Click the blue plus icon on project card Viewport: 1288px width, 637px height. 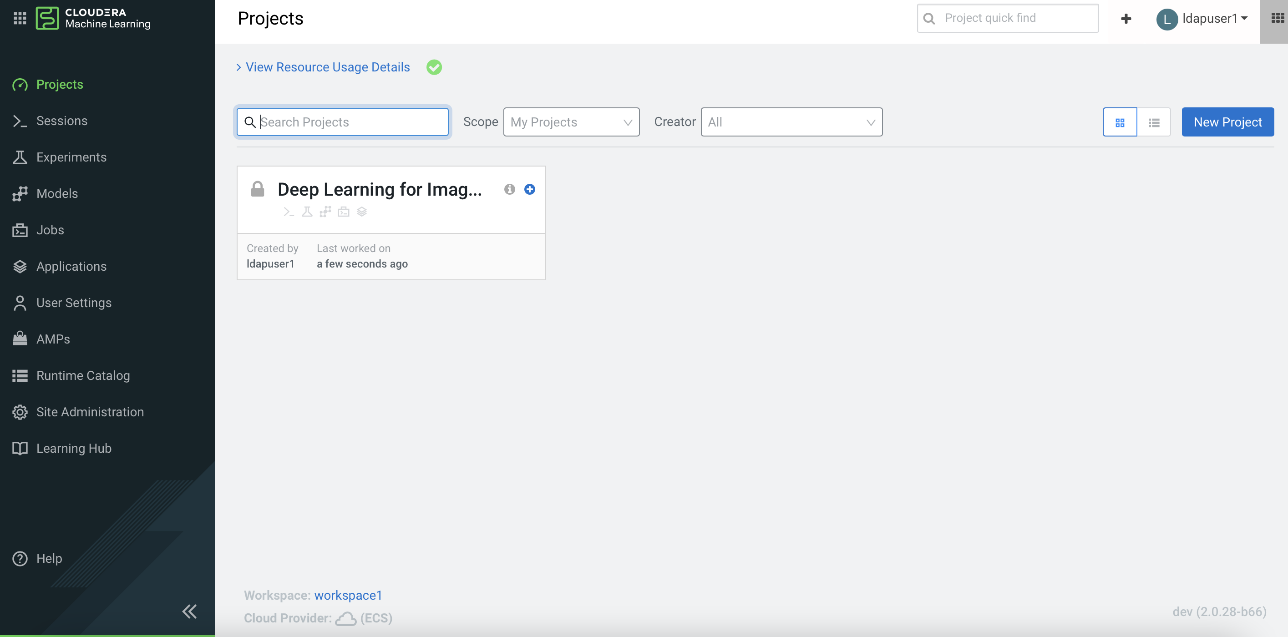[529, 189]
